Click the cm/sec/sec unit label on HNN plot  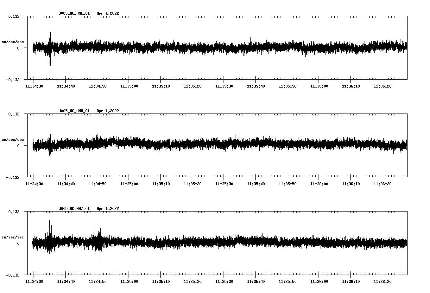(x=13, y=140)
